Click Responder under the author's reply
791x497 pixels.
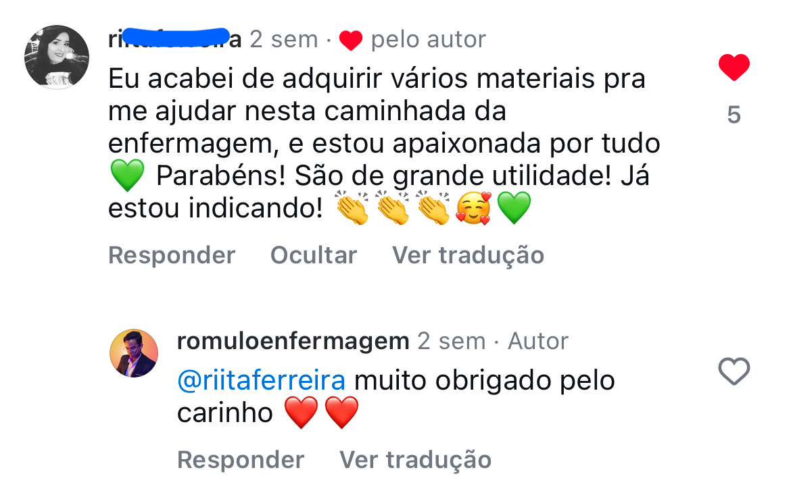tap(241, 460)
